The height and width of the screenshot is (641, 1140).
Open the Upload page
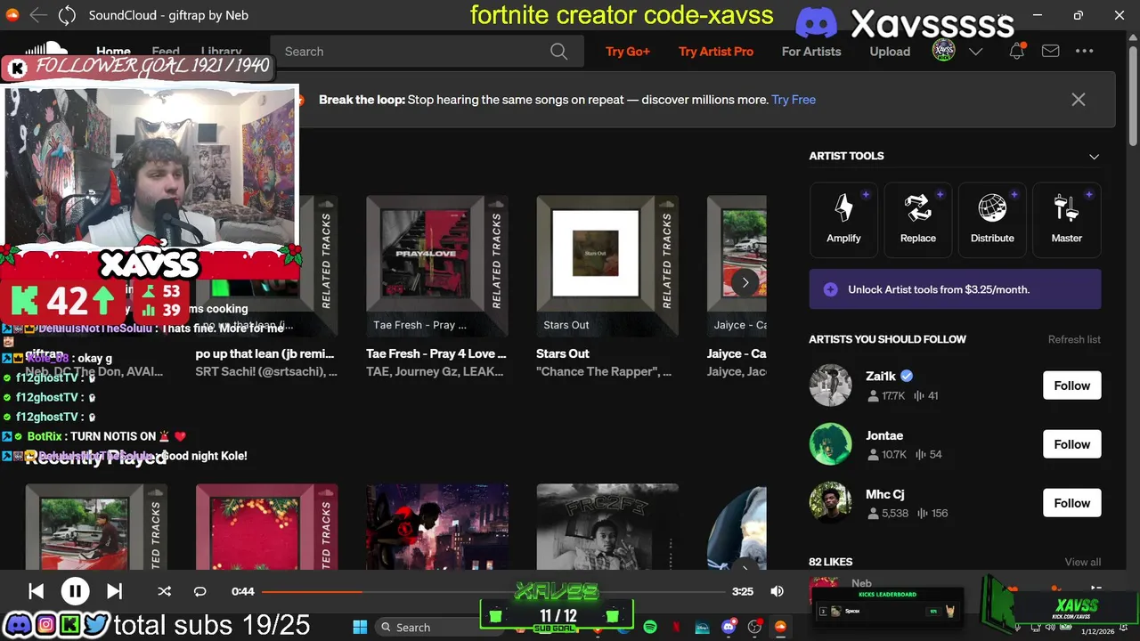pos(890,52)
